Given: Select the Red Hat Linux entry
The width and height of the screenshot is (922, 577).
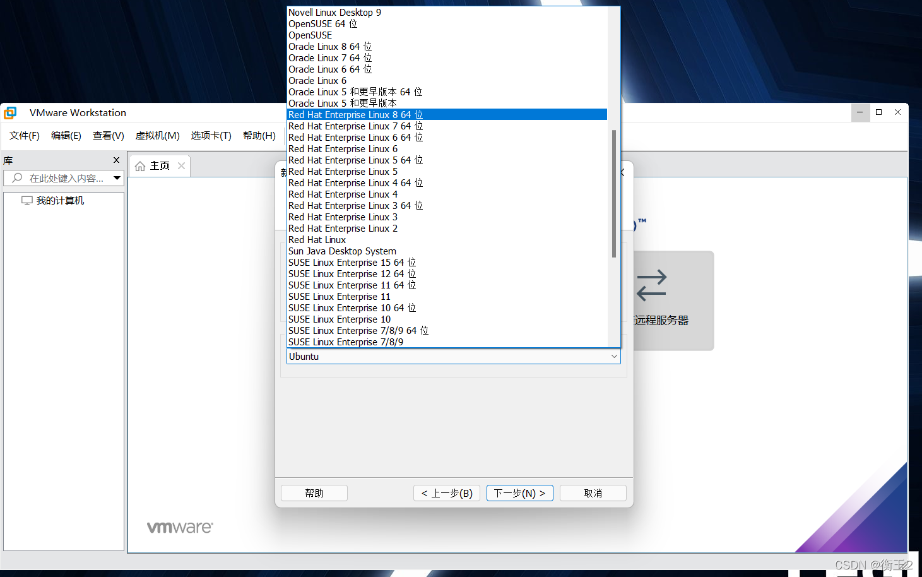Looking at the screenshot, I should tap(447, 240).
